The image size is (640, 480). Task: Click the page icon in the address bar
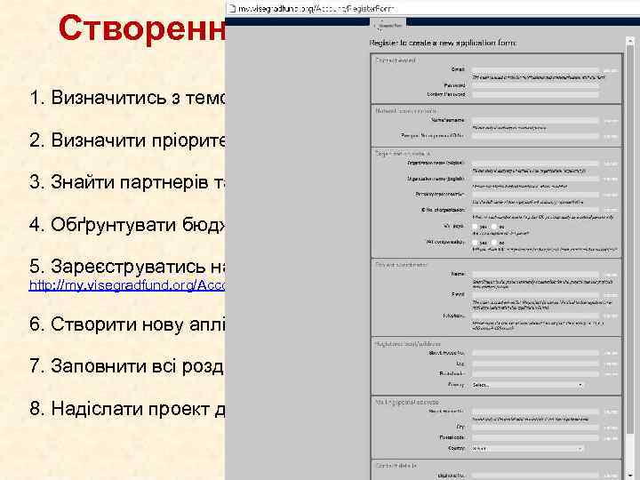click(231, 8)
